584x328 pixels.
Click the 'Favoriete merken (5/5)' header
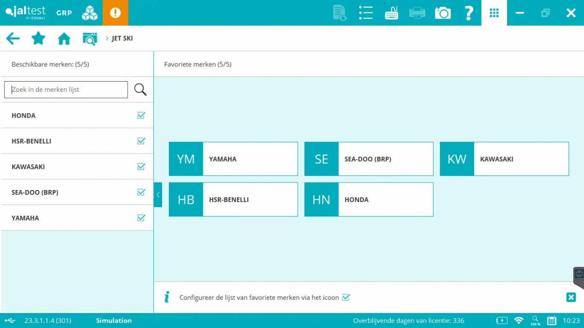point(198,64)
